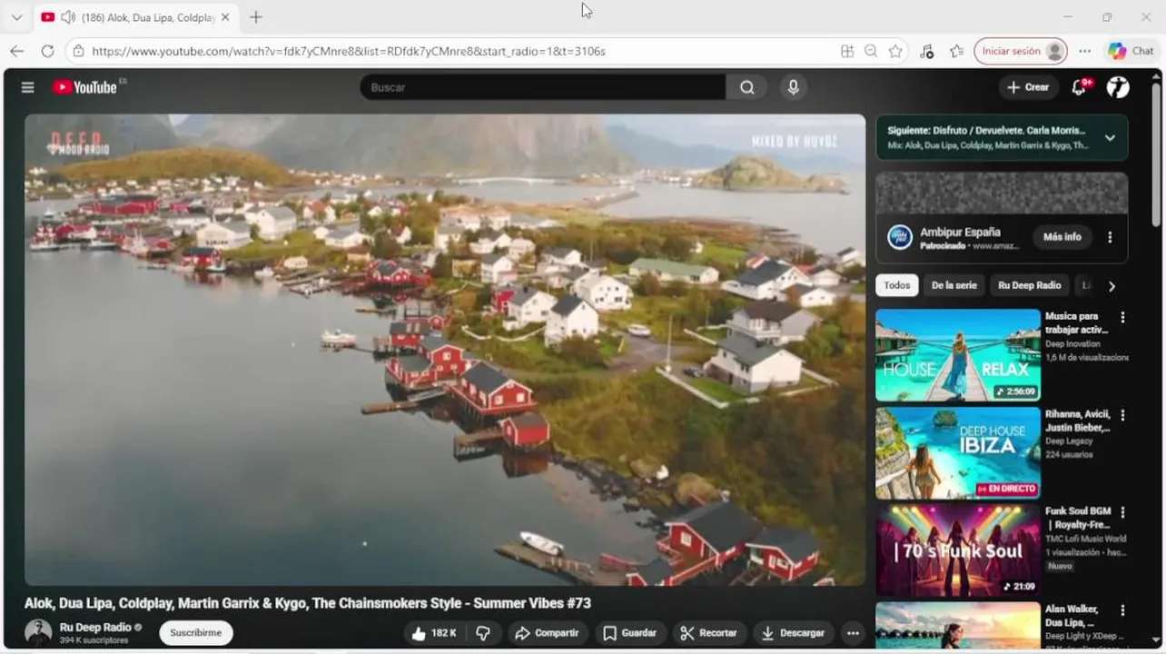
Task: Open the notifications bell
Action: point(1080,87)
